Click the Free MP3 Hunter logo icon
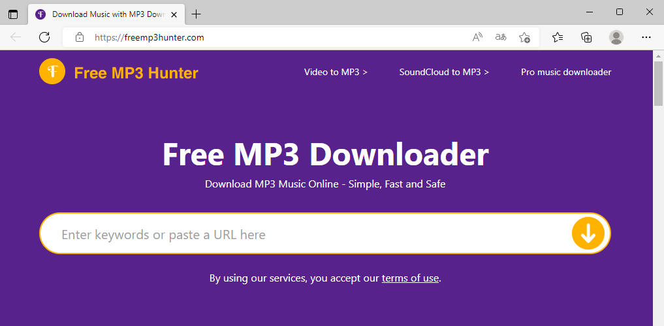 [52, 72]
